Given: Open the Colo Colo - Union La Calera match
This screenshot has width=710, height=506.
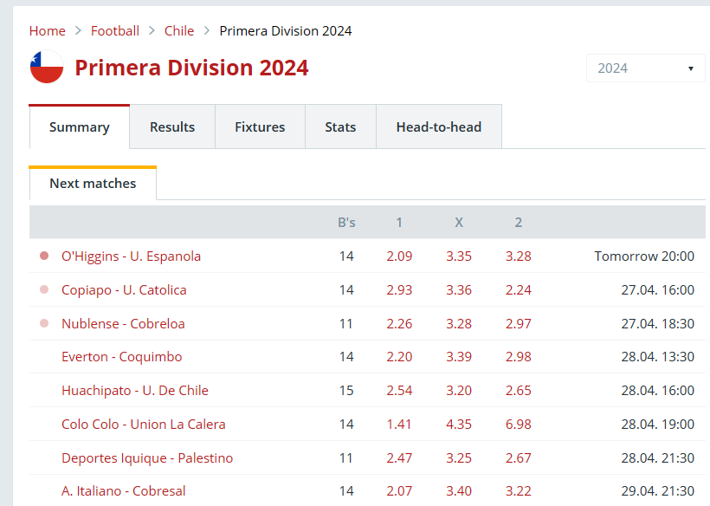Looking at the screenshot, I should [144, 424].
